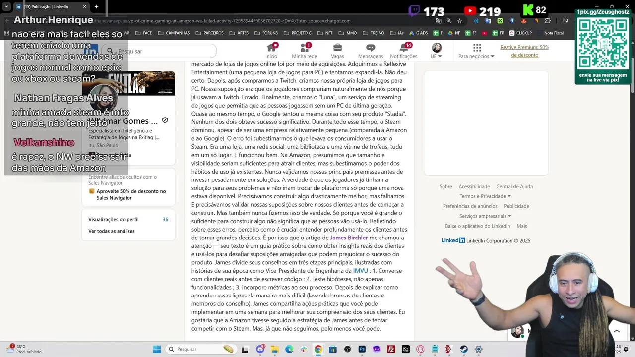Click the Windows taskbar search box

click(x=201, y=349)
